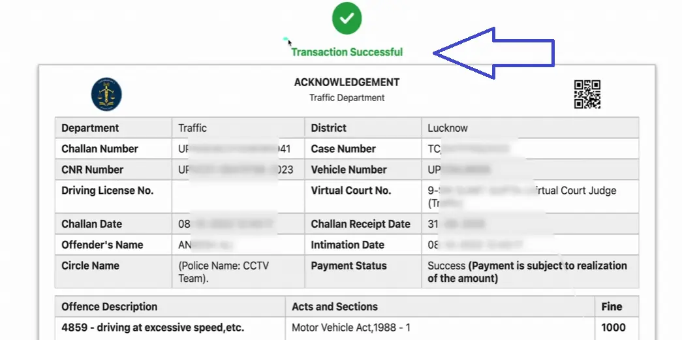Select the ACKNOWLEDGEMENT heading
Viewport: 682px width, 340px height.
click(347, 82)
